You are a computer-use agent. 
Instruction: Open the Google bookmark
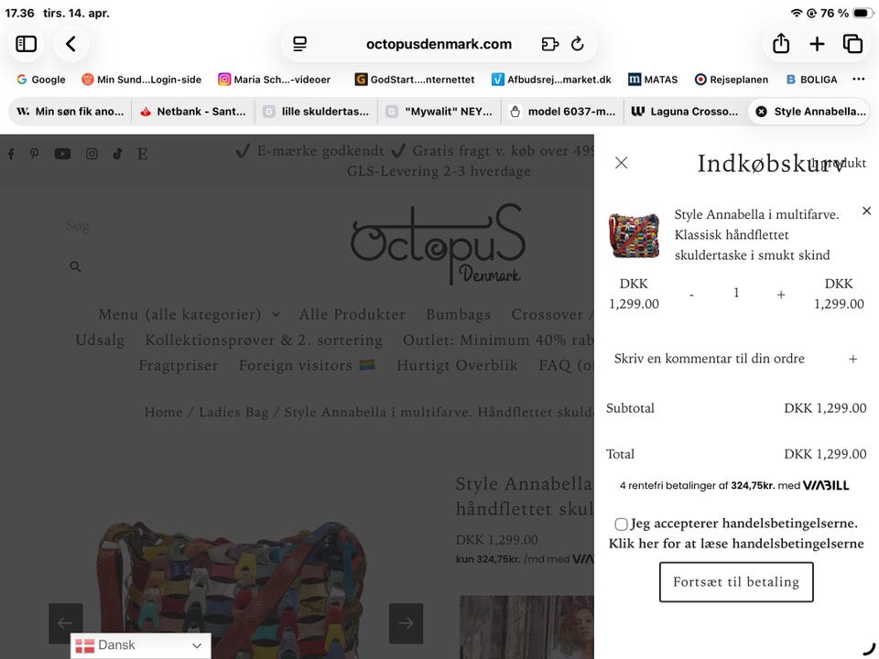click(x=41, y=80)
